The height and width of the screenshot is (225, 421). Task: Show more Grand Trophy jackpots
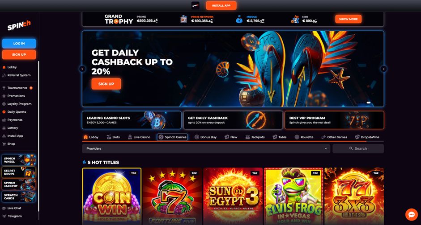[x=348, y=19]
